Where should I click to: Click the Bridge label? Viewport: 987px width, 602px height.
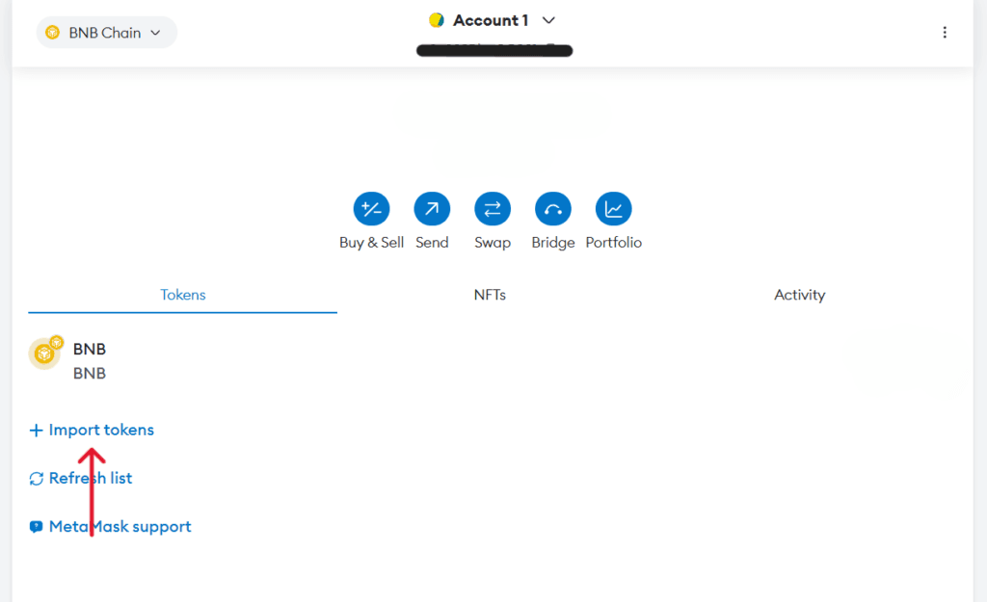(x=552, y=243)
